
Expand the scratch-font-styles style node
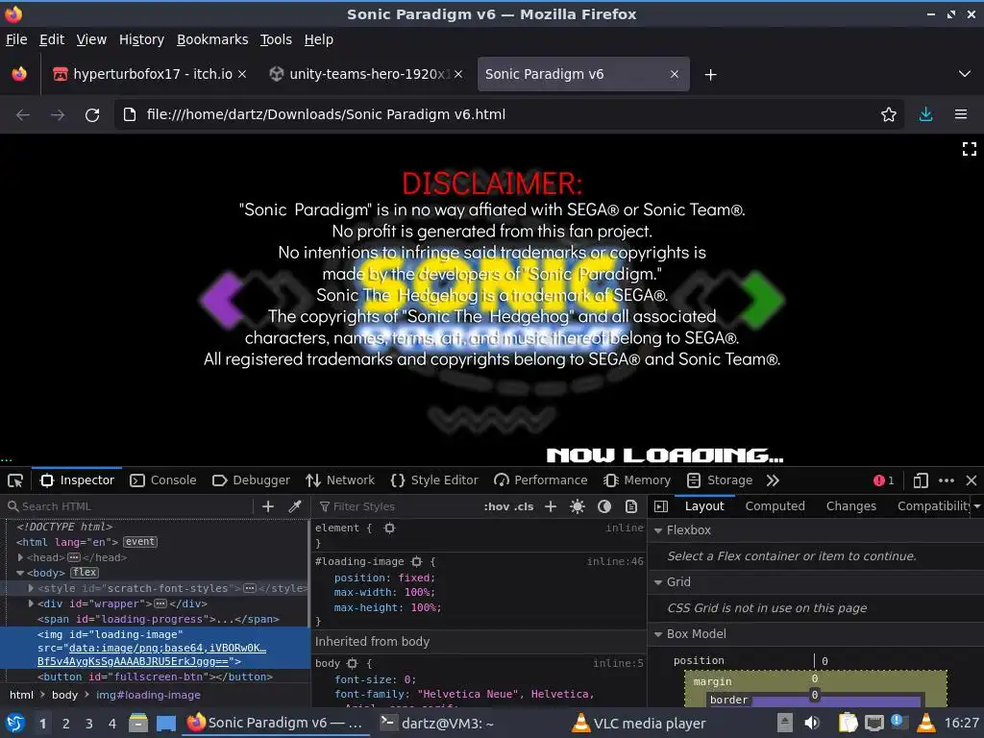(x=31, y=588)
